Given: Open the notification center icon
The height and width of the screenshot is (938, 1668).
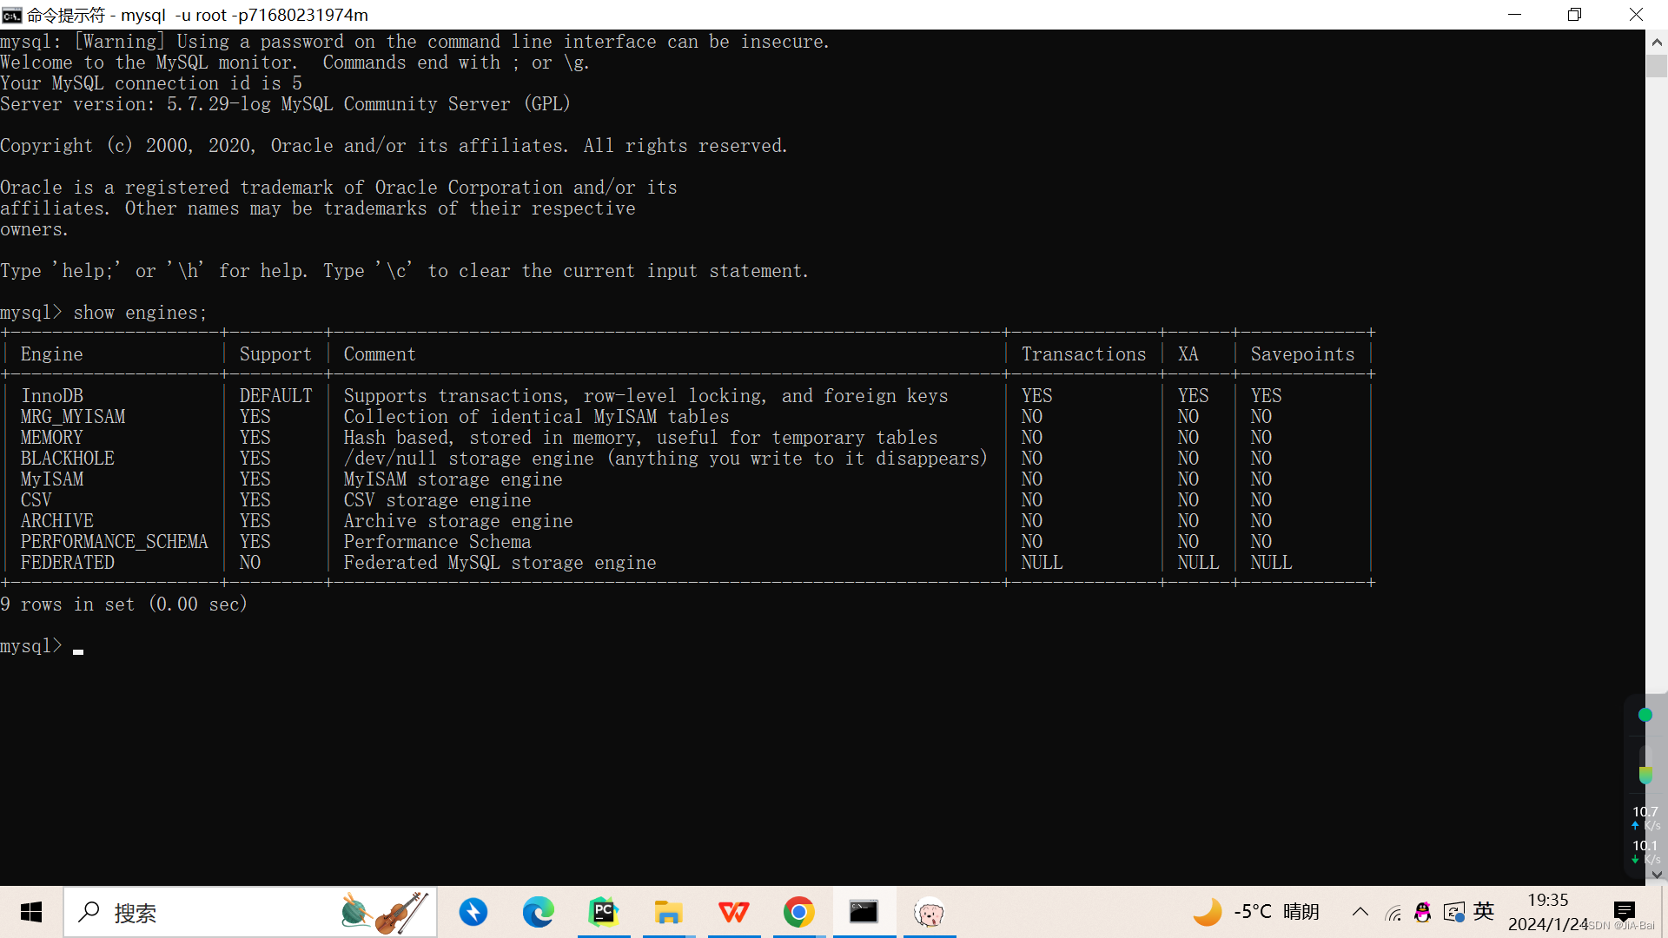Looking at the screenshot, I should (1624, 911).
